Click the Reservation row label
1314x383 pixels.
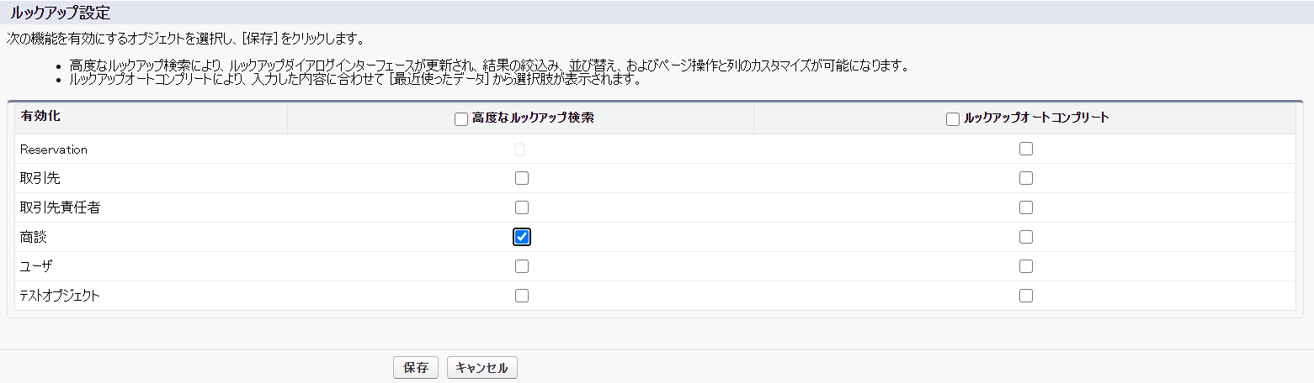coord(54,150)
